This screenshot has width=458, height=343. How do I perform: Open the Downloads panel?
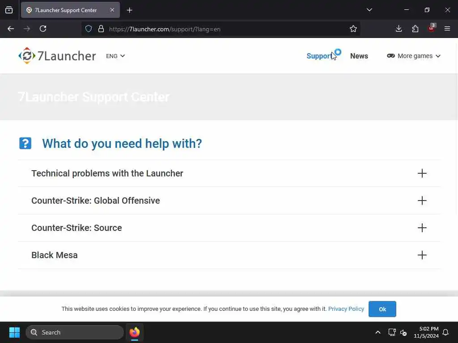click(399, 29)
